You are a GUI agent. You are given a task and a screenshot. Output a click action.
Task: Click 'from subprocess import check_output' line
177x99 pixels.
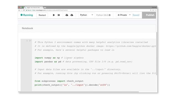tap(59, 81)
